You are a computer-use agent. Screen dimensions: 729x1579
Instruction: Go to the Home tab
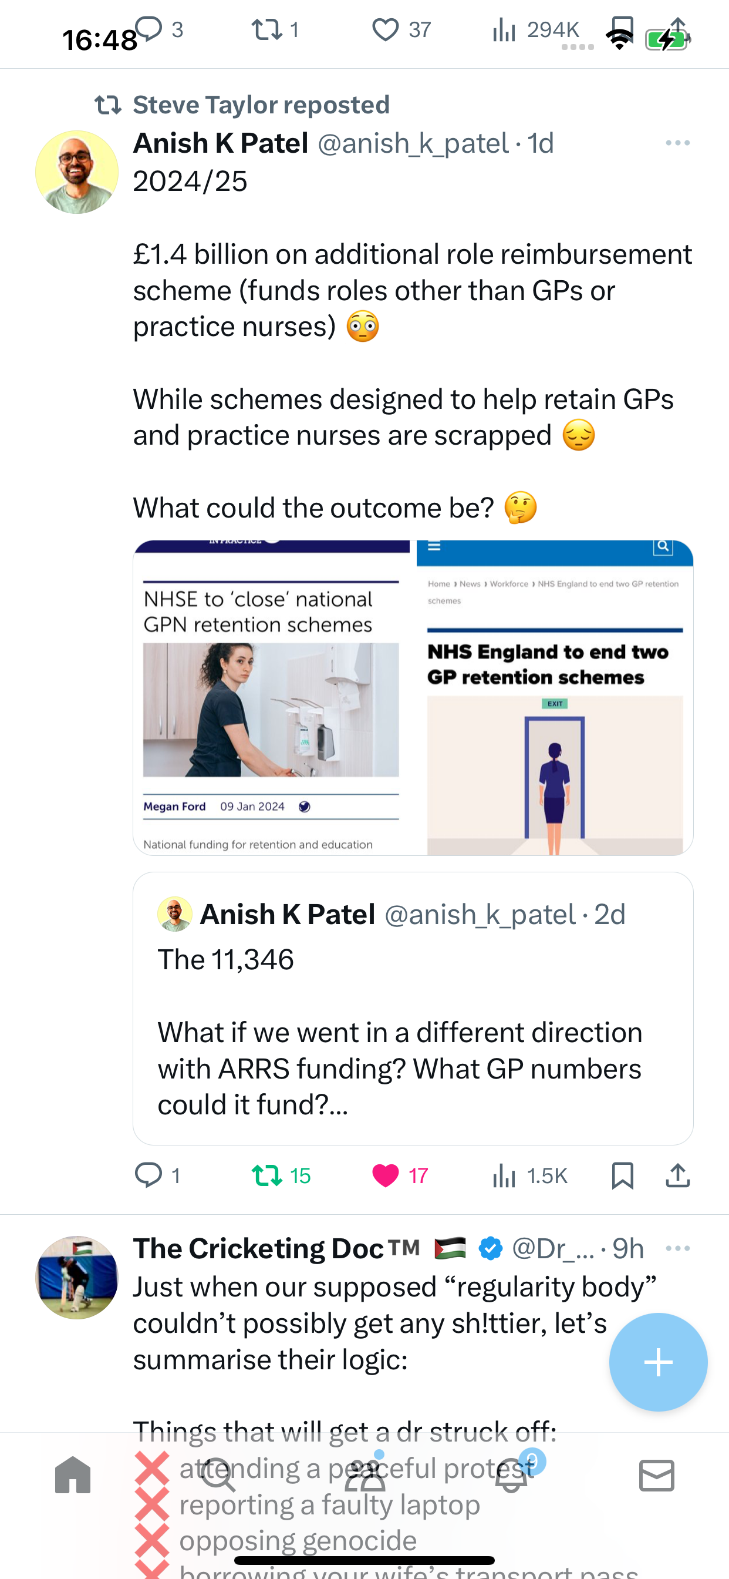click(73, 1475)
